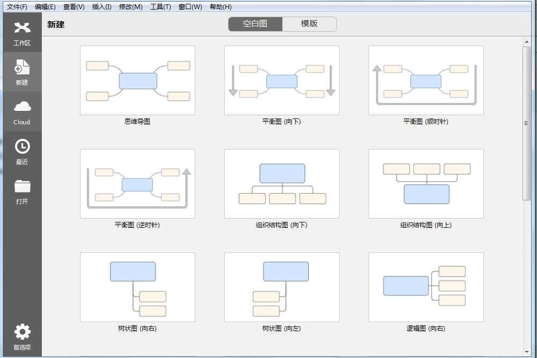Show recent files via 最近 clock icon
Screen dimensions: 537x358
[x=22, y=146]
